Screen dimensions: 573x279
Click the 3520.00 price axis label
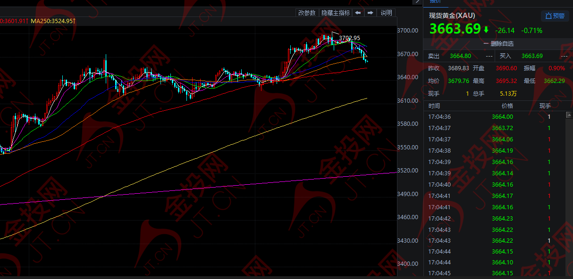click(407, 171)
